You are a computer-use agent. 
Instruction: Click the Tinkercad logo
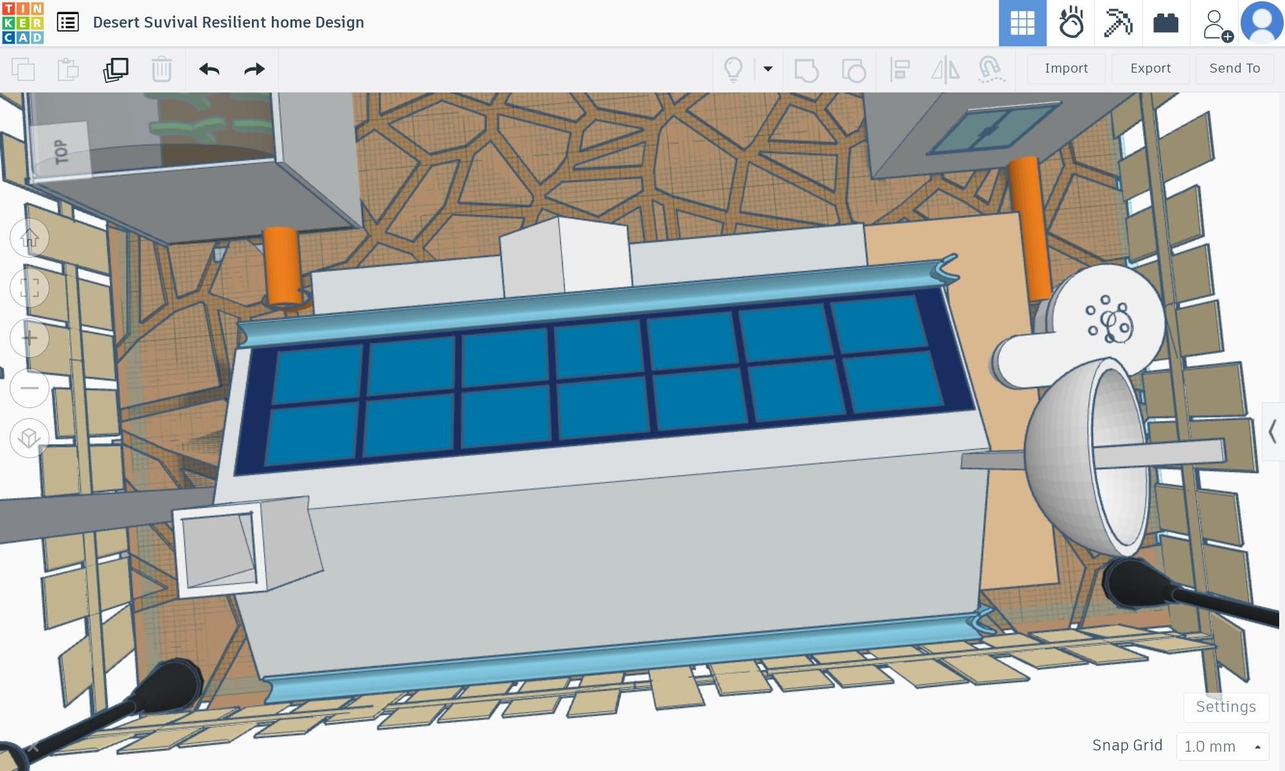(22, 22)
